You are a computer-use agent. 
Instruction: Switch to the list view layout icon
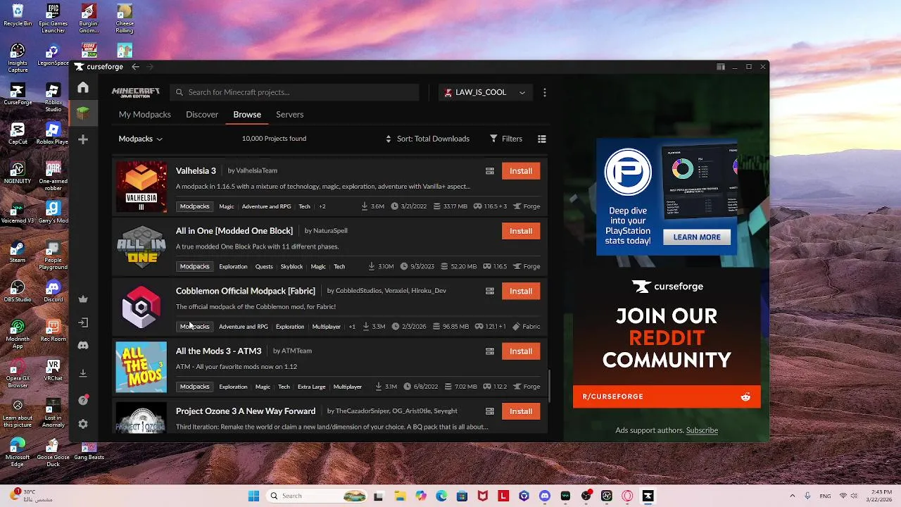tap(542, 139)
